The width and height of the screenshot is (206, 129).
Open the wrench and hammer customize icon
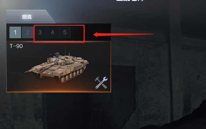point(101,83)
